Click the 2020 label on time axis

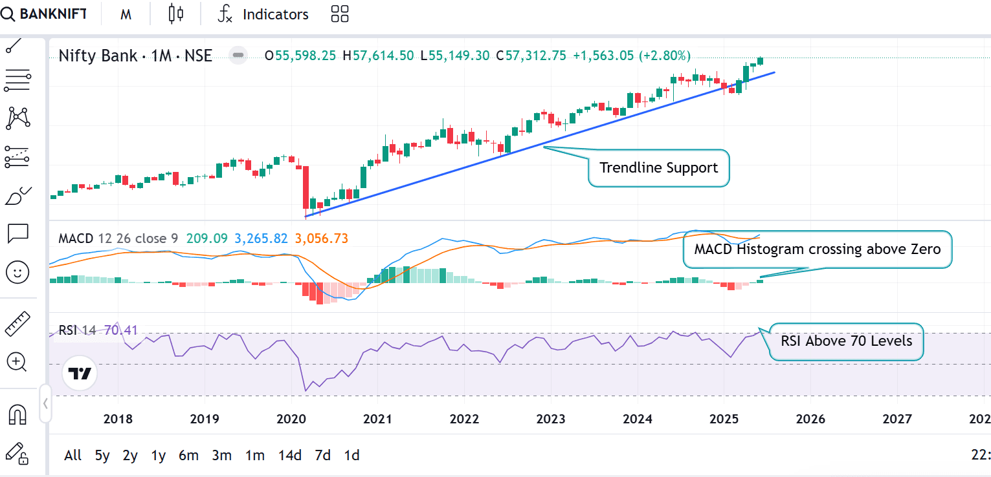pos(290,418)
